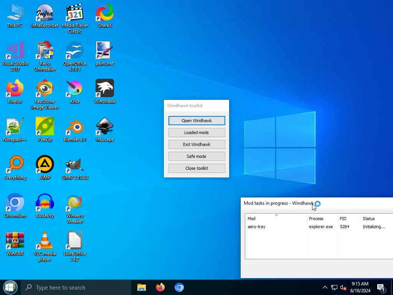Open File Explorer from the taskbar
Screen dimensions: 393x295
point(142,287)
